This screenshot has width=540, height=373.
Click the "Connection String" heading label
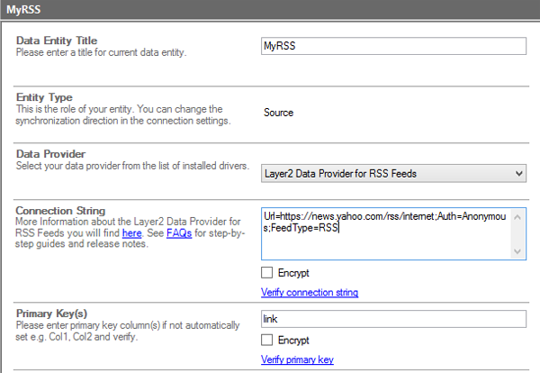pyautogui.click(x=60, y=211)
